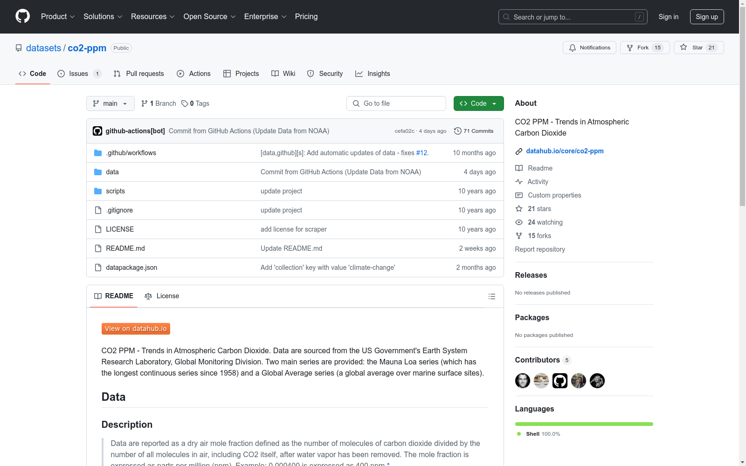746x466 pixels.
Task: Open the green Code dropdown button
Action: tap(478, 103)
